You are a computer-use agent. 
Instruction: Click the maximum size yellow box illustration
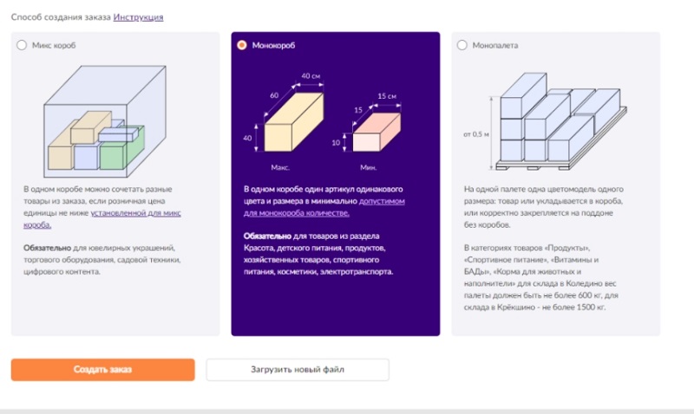coord(293,122)
